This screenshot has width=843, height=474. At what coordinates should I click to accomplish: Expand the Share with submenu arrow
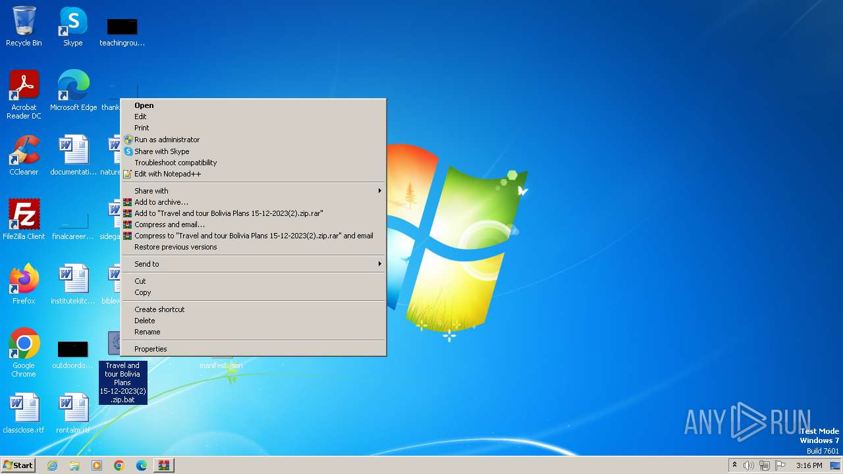tap(379, 191)
